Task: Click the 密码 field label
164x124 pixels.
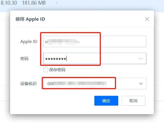Action: [x=24, y=58]
